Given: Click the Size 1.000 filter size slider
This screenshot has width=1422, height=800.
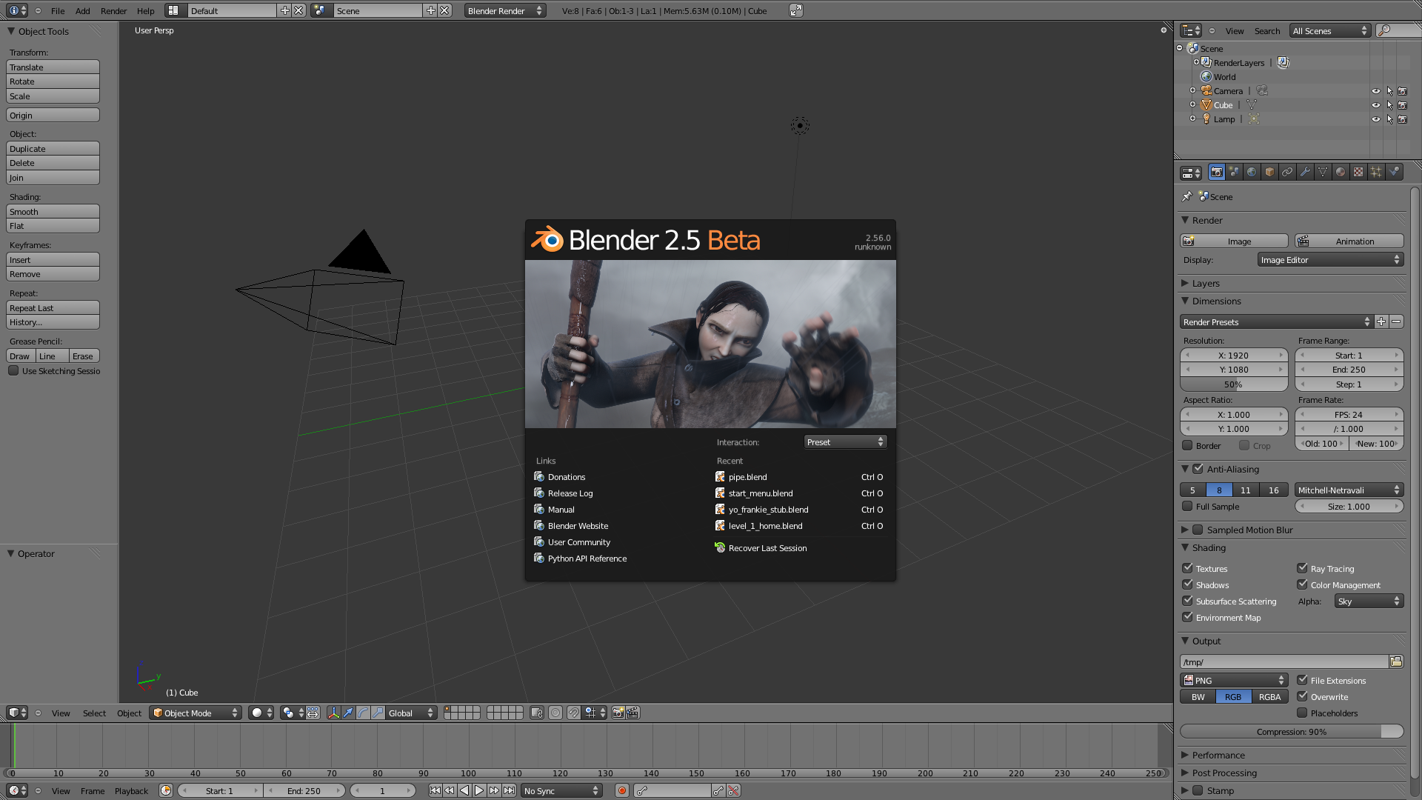Looking at the screenshot, I should click(x=1349, y=506).
